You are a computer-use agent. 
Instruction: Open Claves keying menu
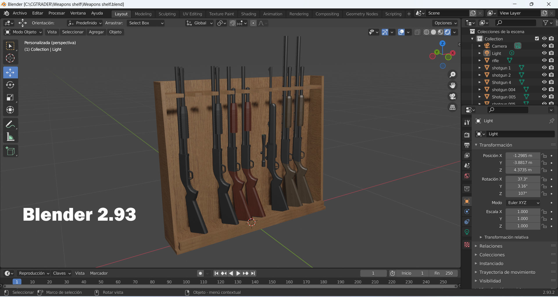[x=62, y=273]
